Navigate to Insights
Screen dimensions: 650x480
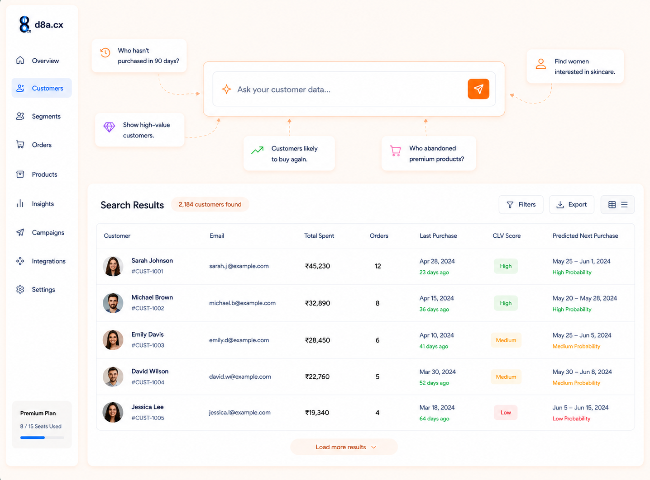pos(42,204)
